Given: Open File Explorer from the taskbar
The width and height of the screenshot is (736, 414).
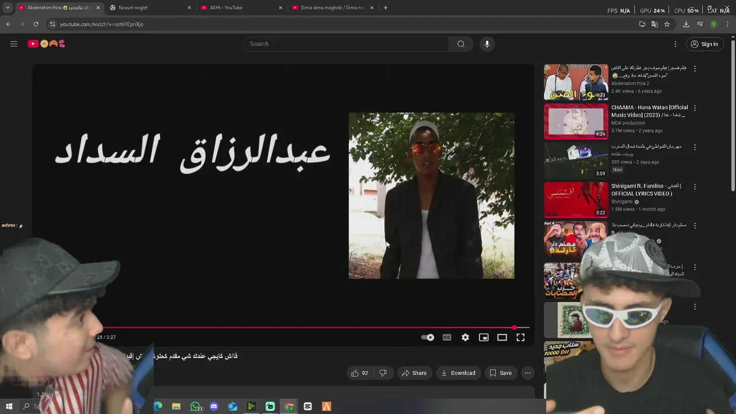Looking at the screenshot, I should [177, 407].
